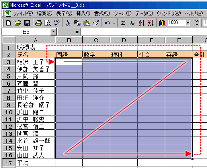Click the 英語 header cell
The image size is (207, 168).
click(179, 55)
